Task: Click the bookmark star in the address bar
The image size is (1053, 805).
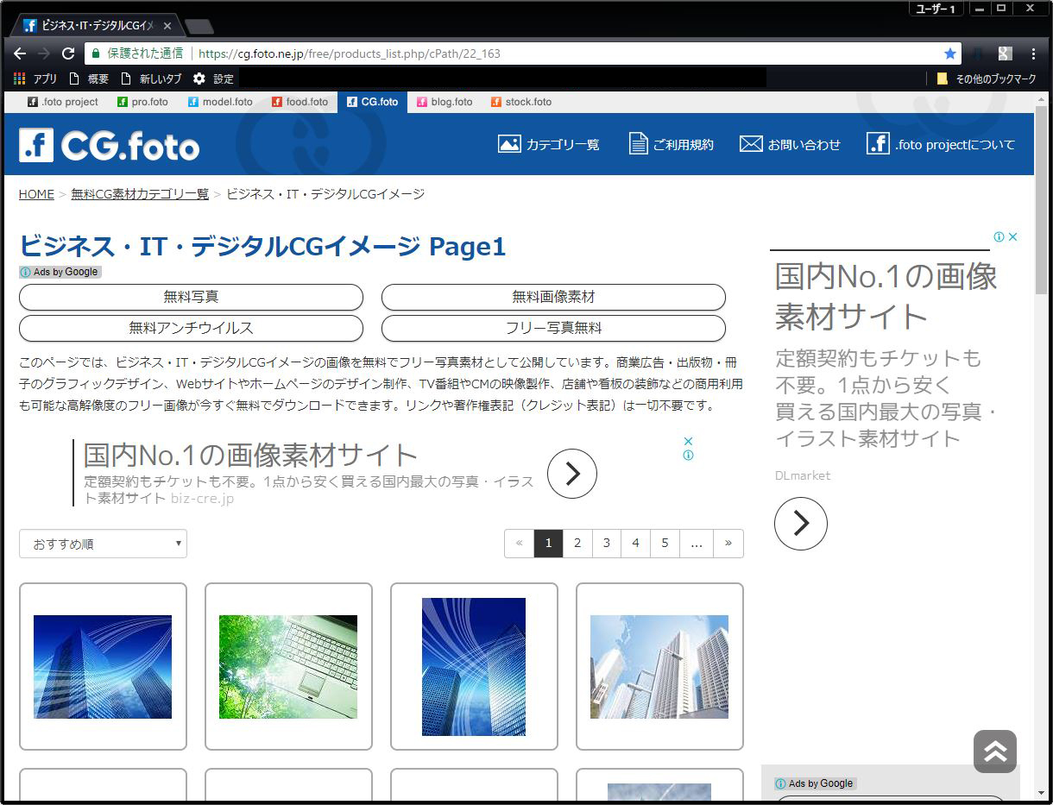Action: click(x=949, y=53)
